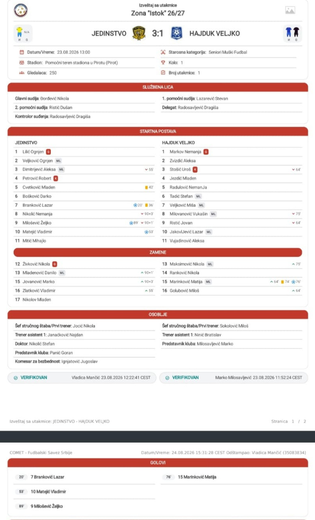Click the goalkeeper badge next to Lilić Ognjen

[x=48, y=152]
